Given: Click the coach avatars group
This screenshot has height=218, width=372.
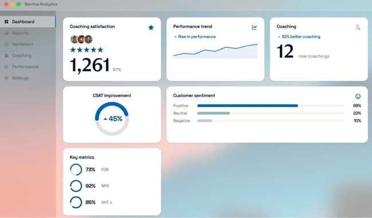Looking at the screenshot, I should tap(81, 39).
